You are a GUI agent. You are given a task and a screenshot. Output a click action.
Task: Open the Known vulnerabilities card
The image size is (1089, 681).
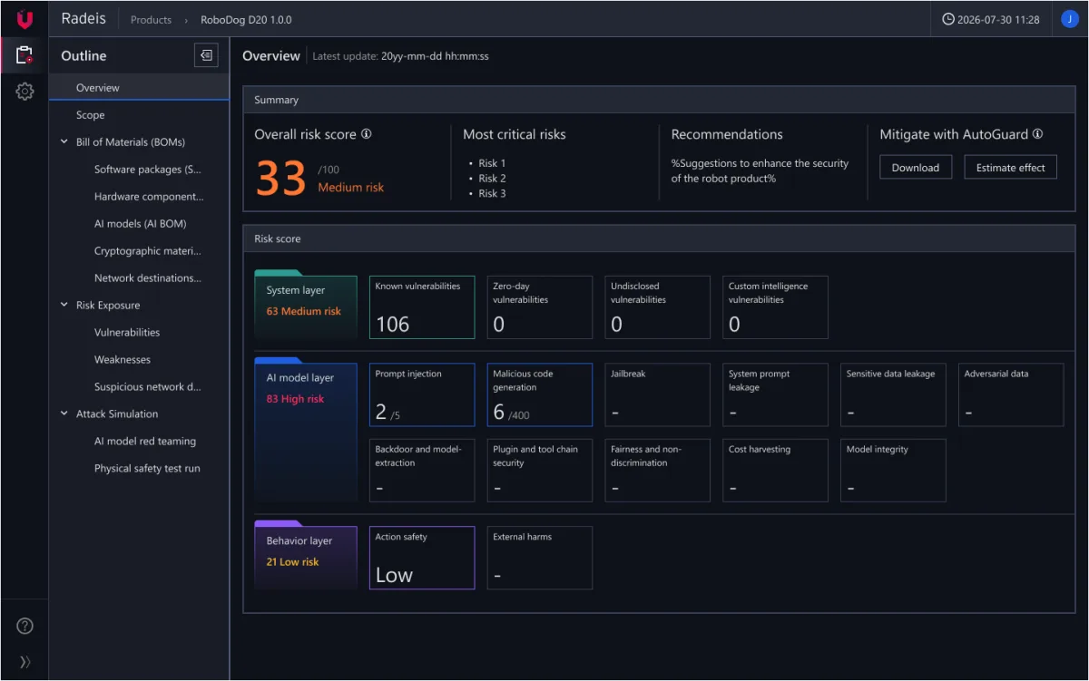[422, 307]
